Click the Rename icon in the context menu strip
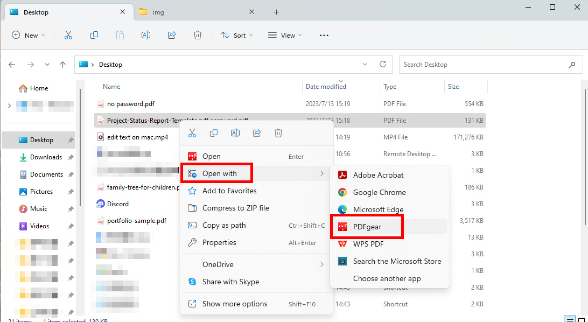Image resolution: width=588 pixels, height=322 pixels. click(x=235, y=133)
